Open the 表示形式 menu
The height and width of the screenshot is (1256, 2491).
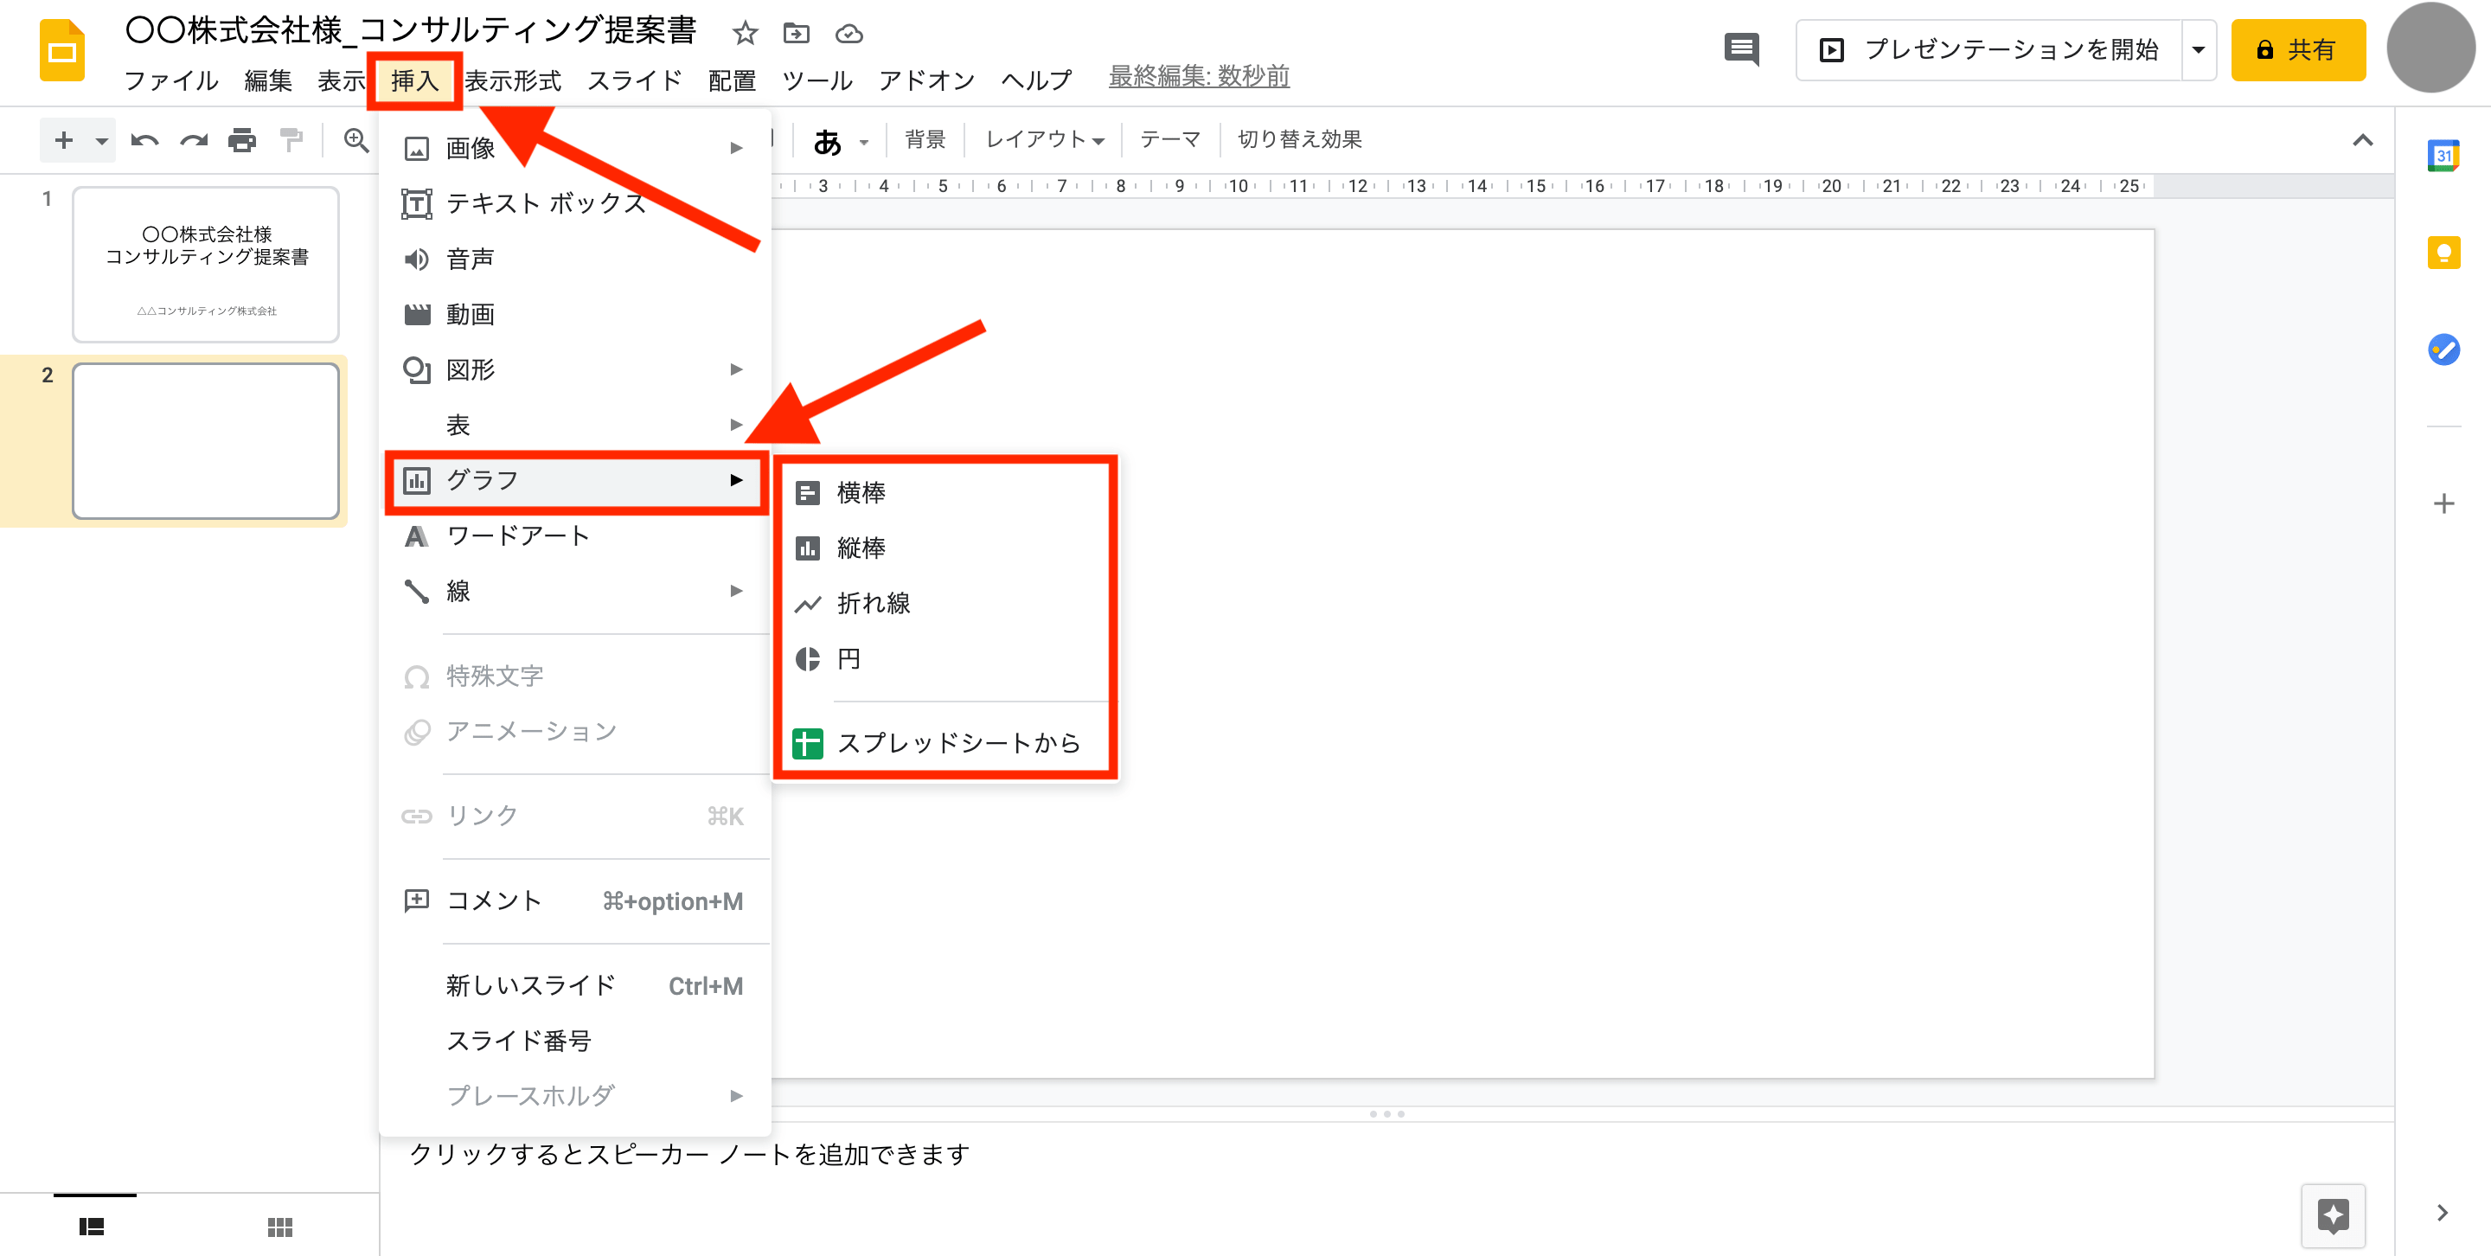[513, 80]
